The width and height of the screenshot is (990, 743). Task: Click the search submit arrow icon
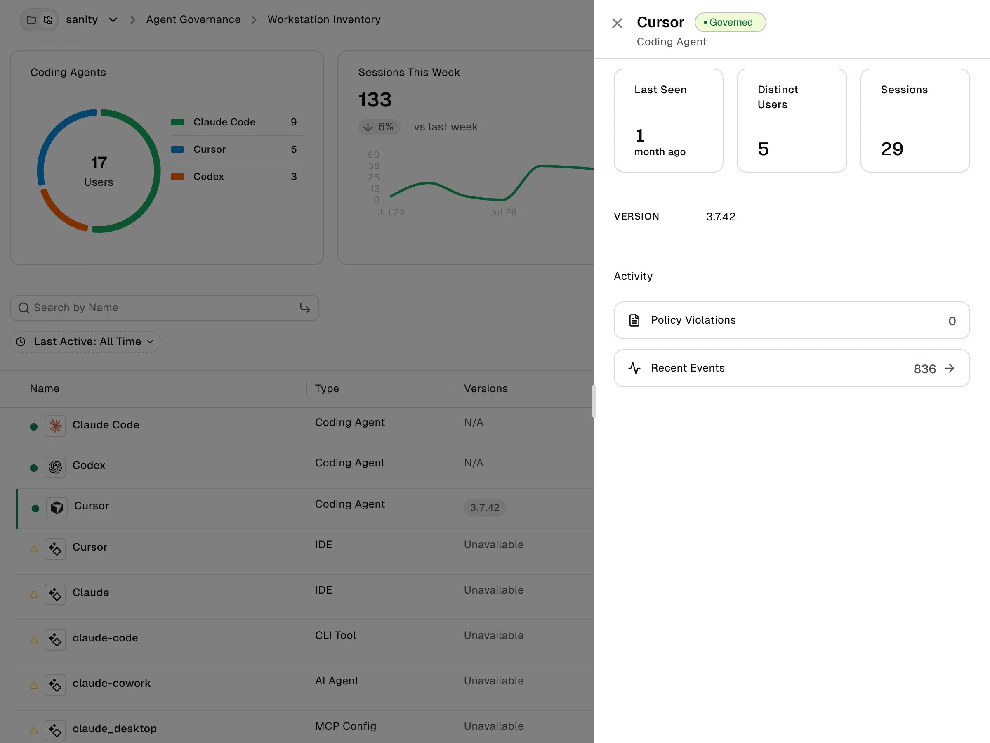click(305, 308)
